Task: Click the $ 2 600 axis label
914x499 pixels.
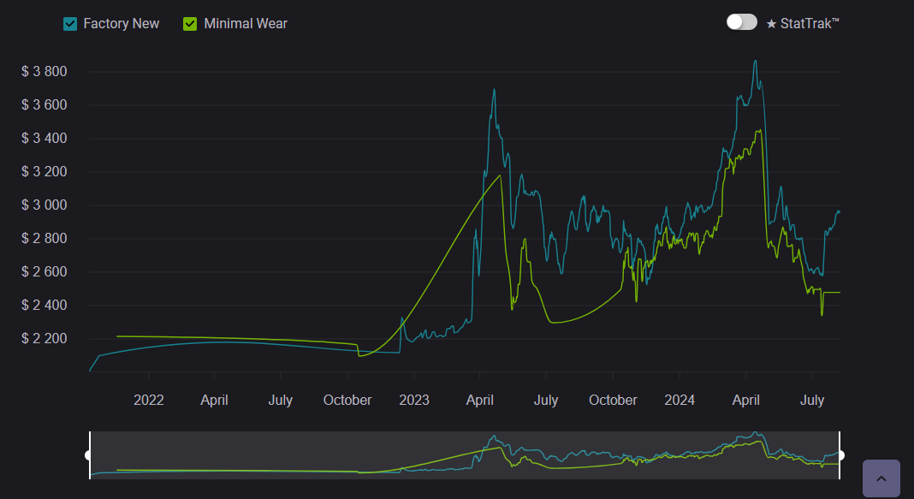Action: [45, 271]
